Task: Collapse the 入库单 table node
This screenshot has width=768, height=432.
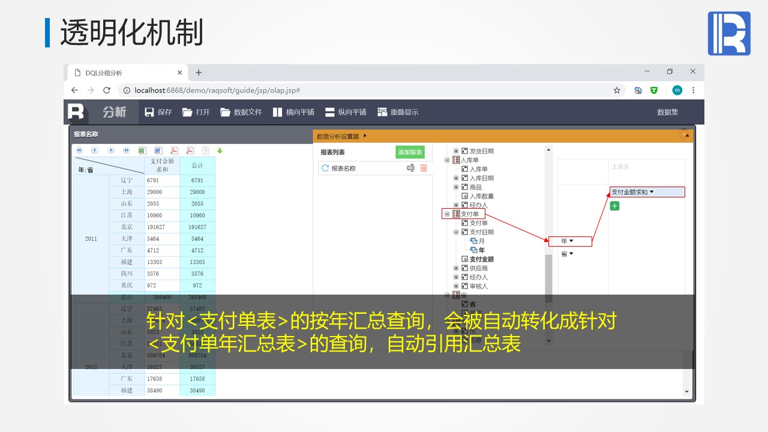Action: 447,160
